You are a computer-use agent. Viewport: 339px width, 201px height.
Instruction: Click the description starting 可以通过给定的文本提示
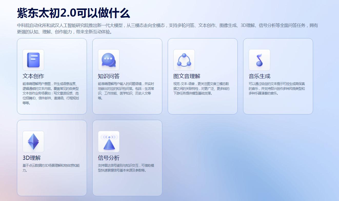pos(277,89)
